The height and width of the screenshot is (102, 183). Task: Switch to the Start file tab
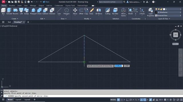[x=9, y=22]
